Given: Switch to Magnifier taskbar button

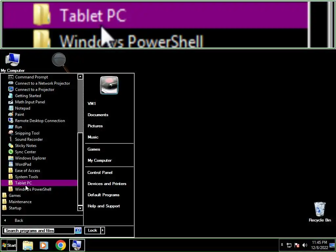Looking at the screenshot, I should point(77,245).
